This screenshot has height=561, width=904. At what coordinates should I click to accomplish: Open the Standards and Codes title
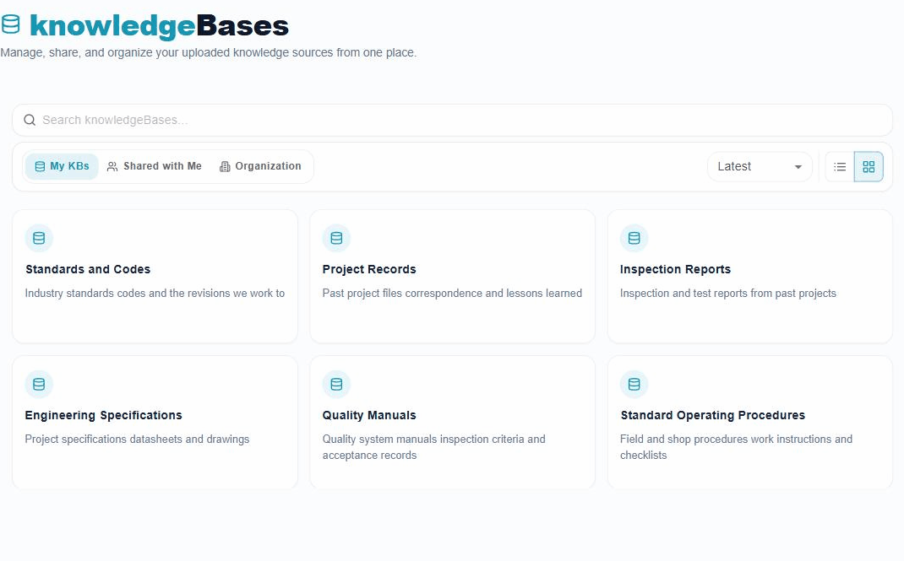point(88,269)
